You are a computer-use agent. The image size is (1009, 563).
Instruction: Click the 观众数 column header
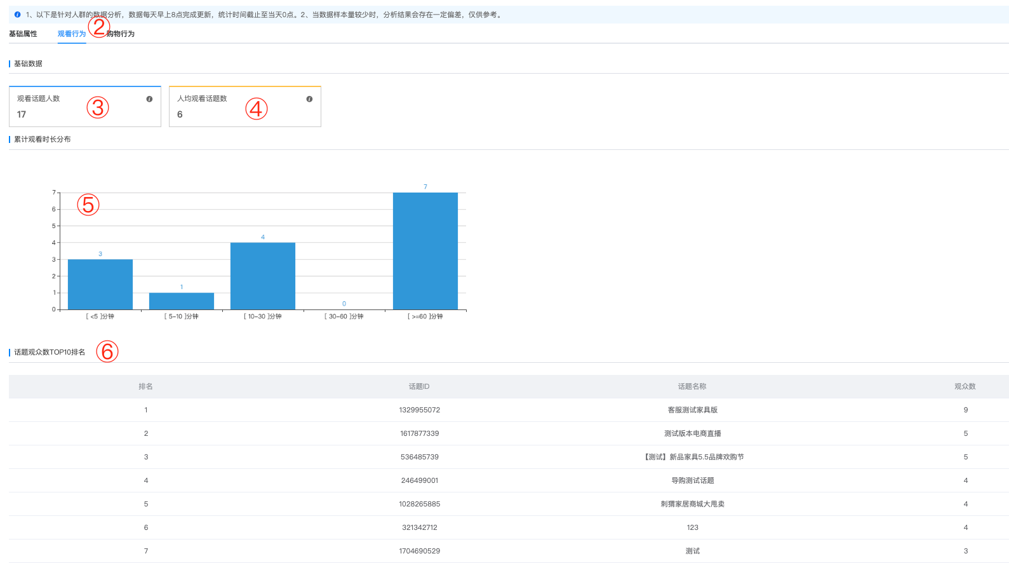(965, 386)
